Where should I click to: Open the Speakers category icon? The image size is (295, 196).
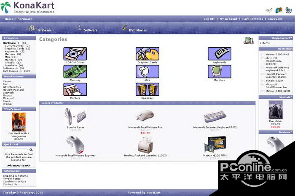[147, 89]
